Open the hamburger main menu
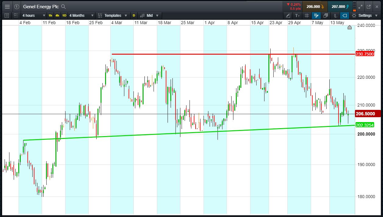 coord(7,6)
